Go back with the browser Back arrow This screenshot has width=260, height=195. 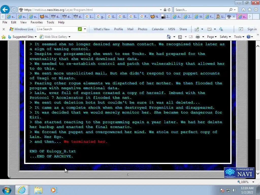[x=5, y=10]
